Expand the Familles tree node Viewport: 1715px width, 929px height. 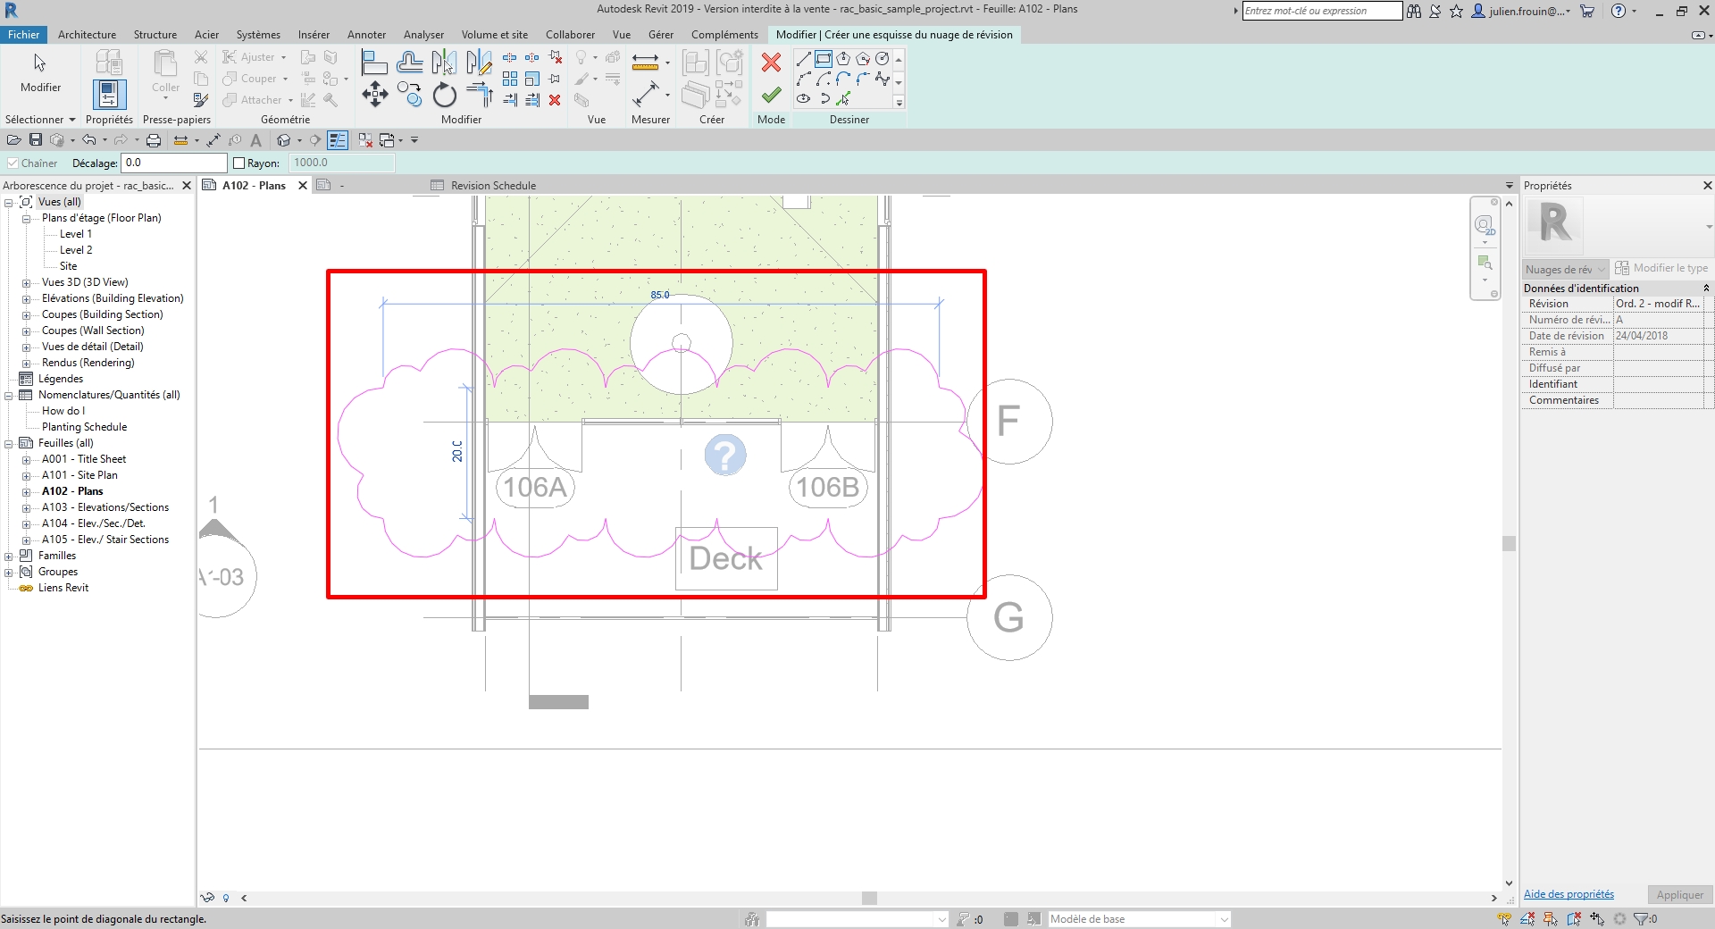[x=9, y=556]
